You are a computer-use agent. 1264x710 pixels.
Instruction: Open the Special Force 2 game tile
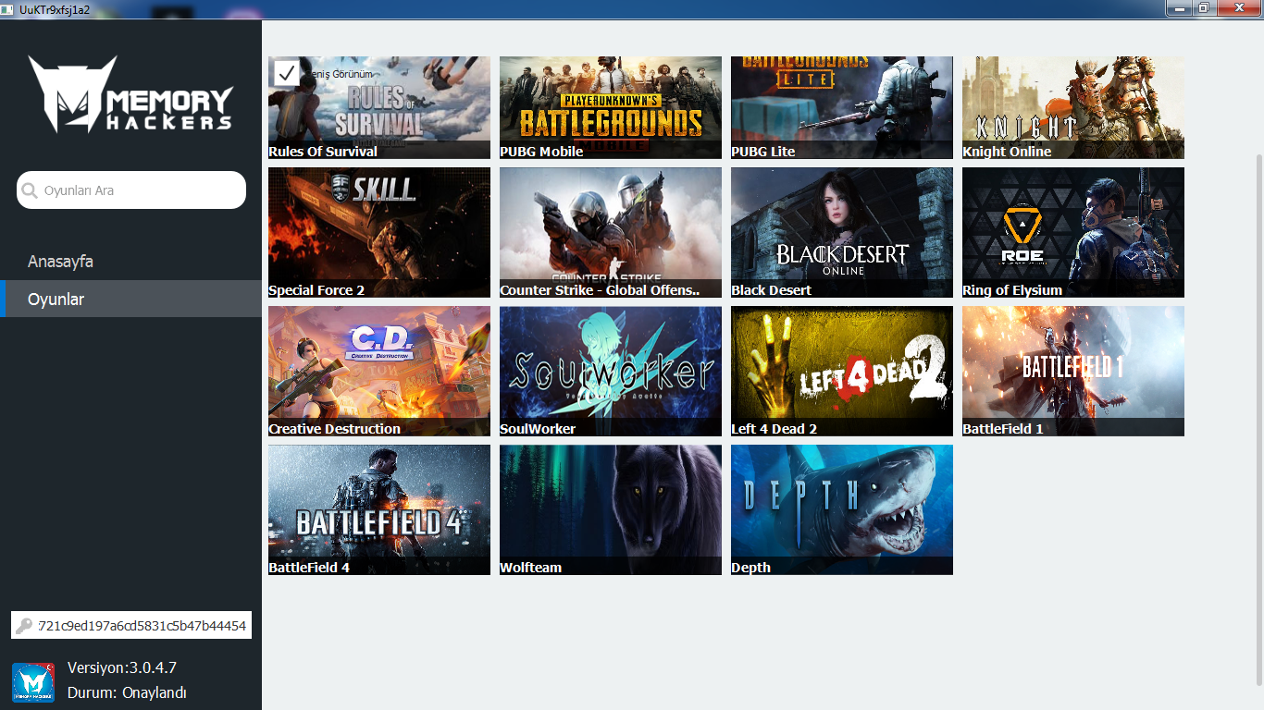click(379, 232)
